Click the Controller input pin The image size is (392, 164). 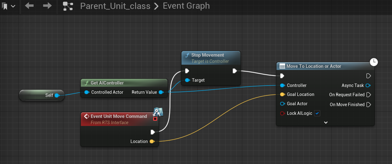[282, 85]
